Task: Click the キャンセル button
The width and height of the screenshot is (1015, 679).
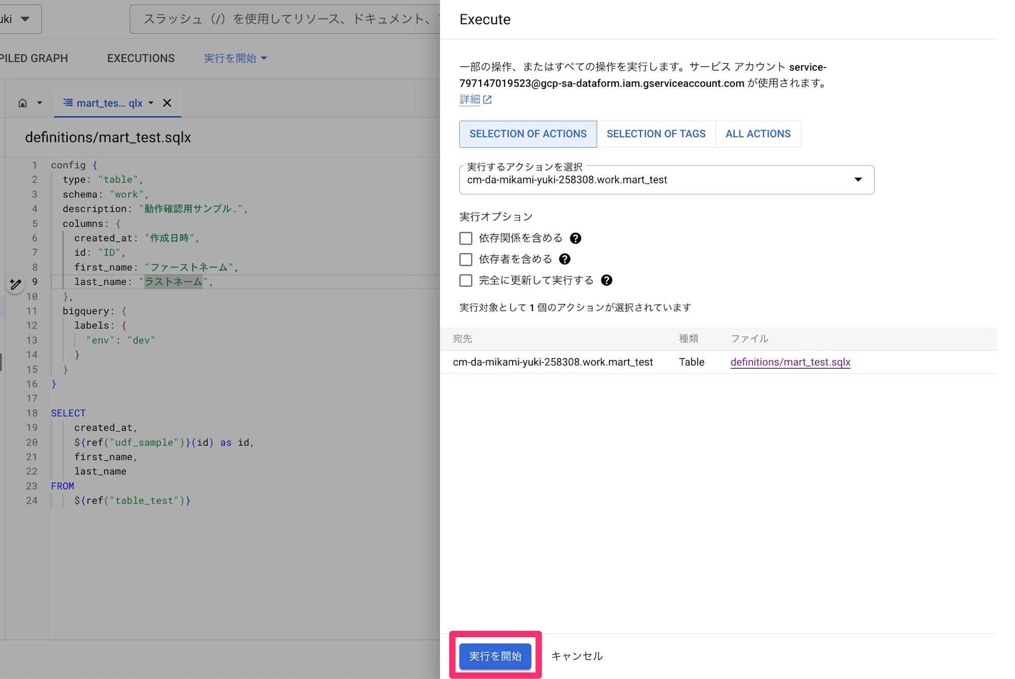Action: 577,656
